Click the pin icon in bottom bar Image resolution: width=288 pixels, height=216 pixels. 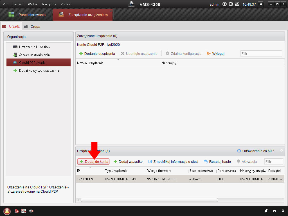[266, 211]
